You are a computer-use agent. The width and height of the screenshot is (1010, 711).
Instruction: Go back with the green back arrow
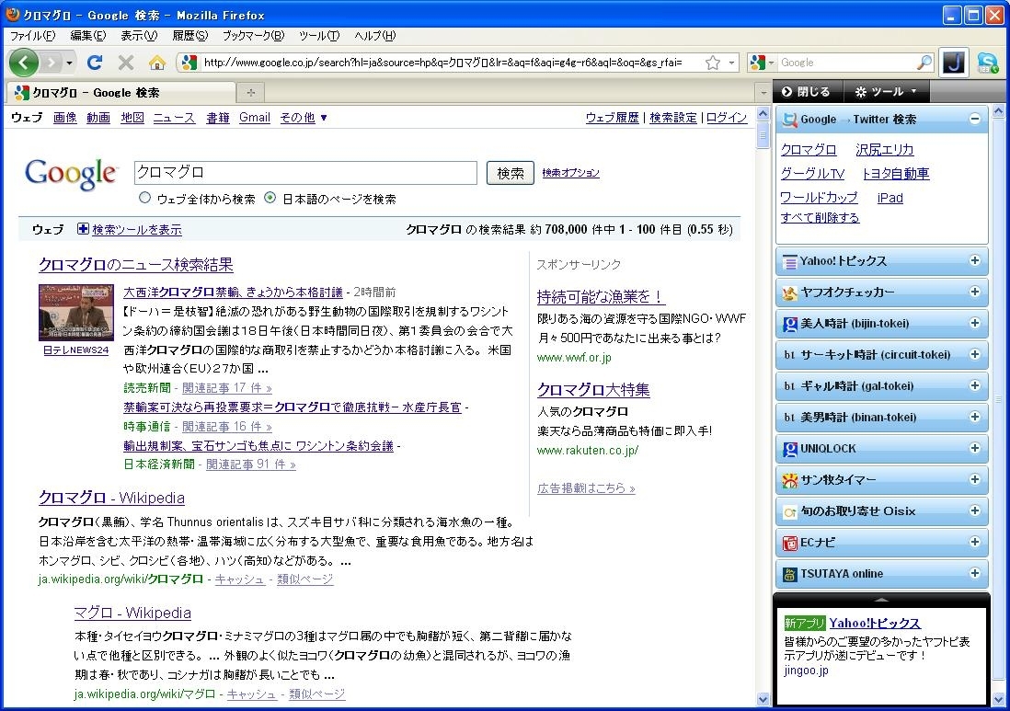coord(24,63)
